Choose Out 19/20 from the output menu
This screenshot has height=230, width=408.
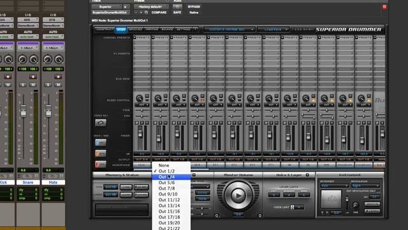tap(171, 223)
